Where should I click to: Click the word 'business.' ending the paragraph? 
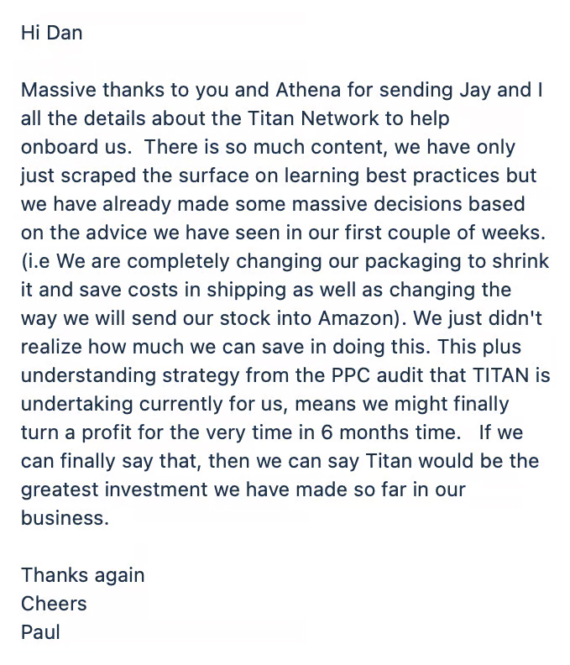coord(65,518)
